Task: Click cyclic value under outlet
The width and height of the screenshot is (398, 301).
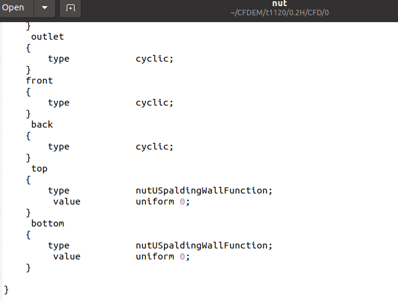Action: [x=154, y=59]
